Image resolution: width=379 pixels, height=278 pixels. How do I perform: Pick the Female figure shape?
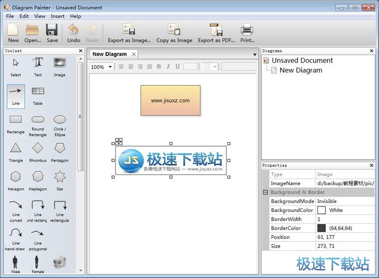pyautogui.click(x=38, y=265)
